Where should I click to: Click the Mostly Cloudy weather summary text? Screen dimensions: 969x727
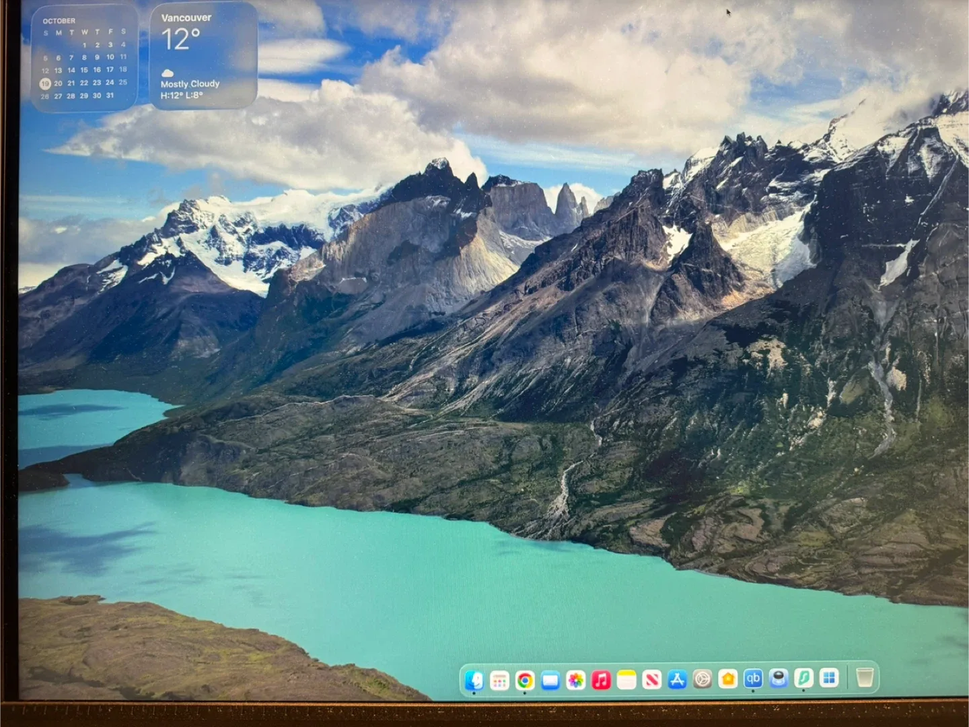(x=189, y=83)
